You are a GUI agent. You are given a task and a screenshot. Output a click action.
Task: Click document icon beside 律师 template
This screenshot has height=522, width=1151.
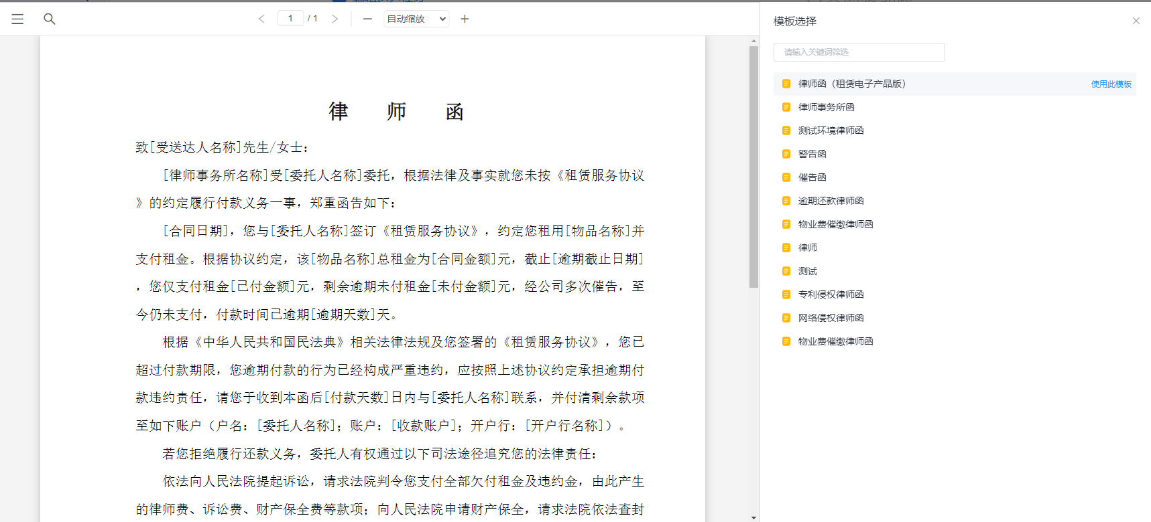(786, 248)
